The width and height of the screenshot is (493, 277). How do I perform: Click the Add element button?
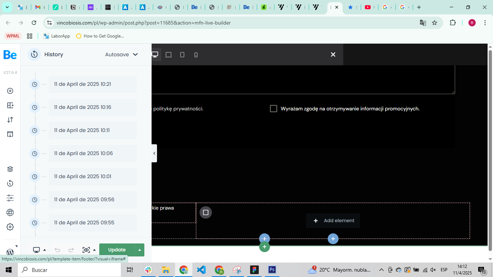tap(333, 221)
